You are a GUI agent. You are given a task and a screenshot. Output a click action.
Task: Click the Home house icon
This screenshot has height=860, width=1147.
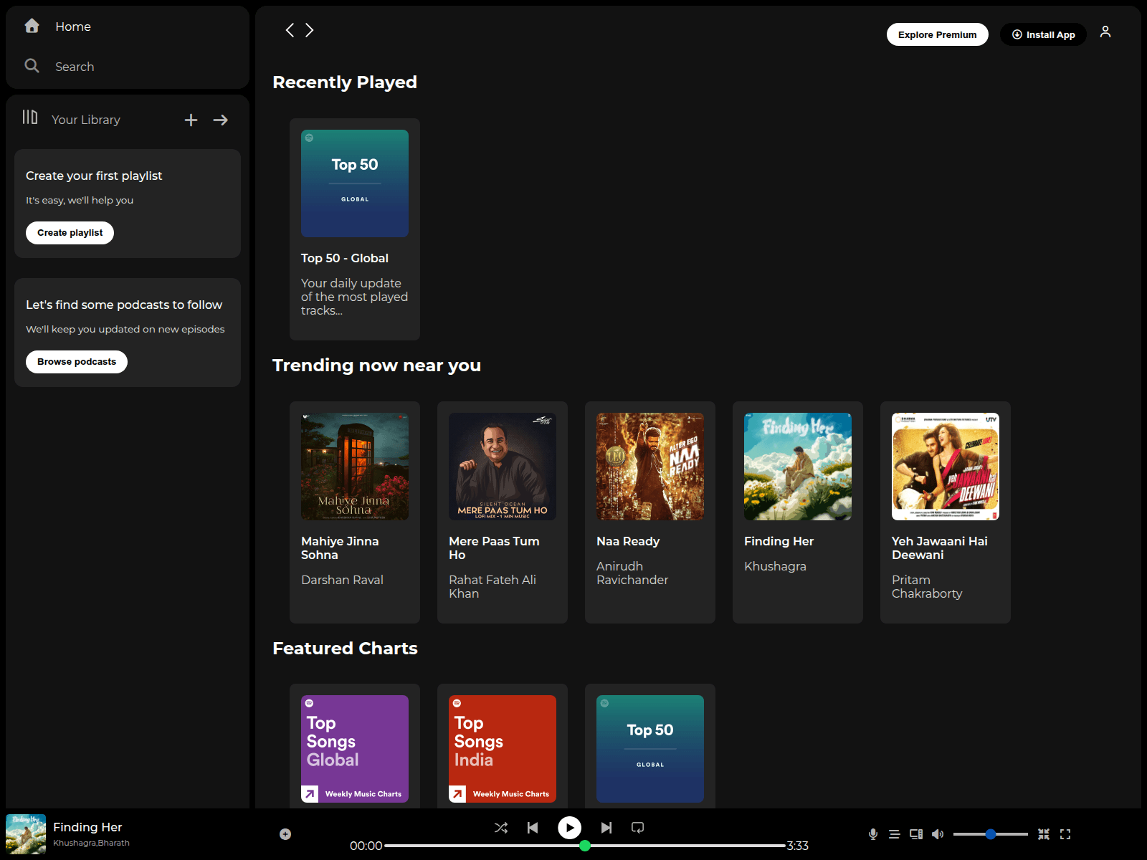[32, 26]
